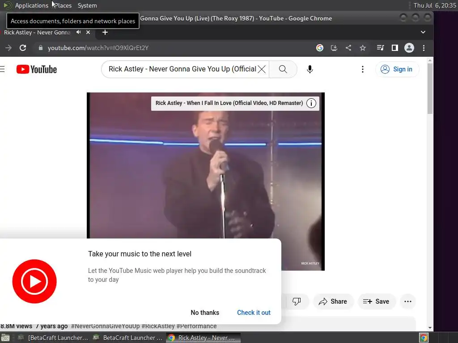Share the video
Image resolution: width=458 pixels, height=343 pixels.
pyautogui.click(x=333, y=301)
